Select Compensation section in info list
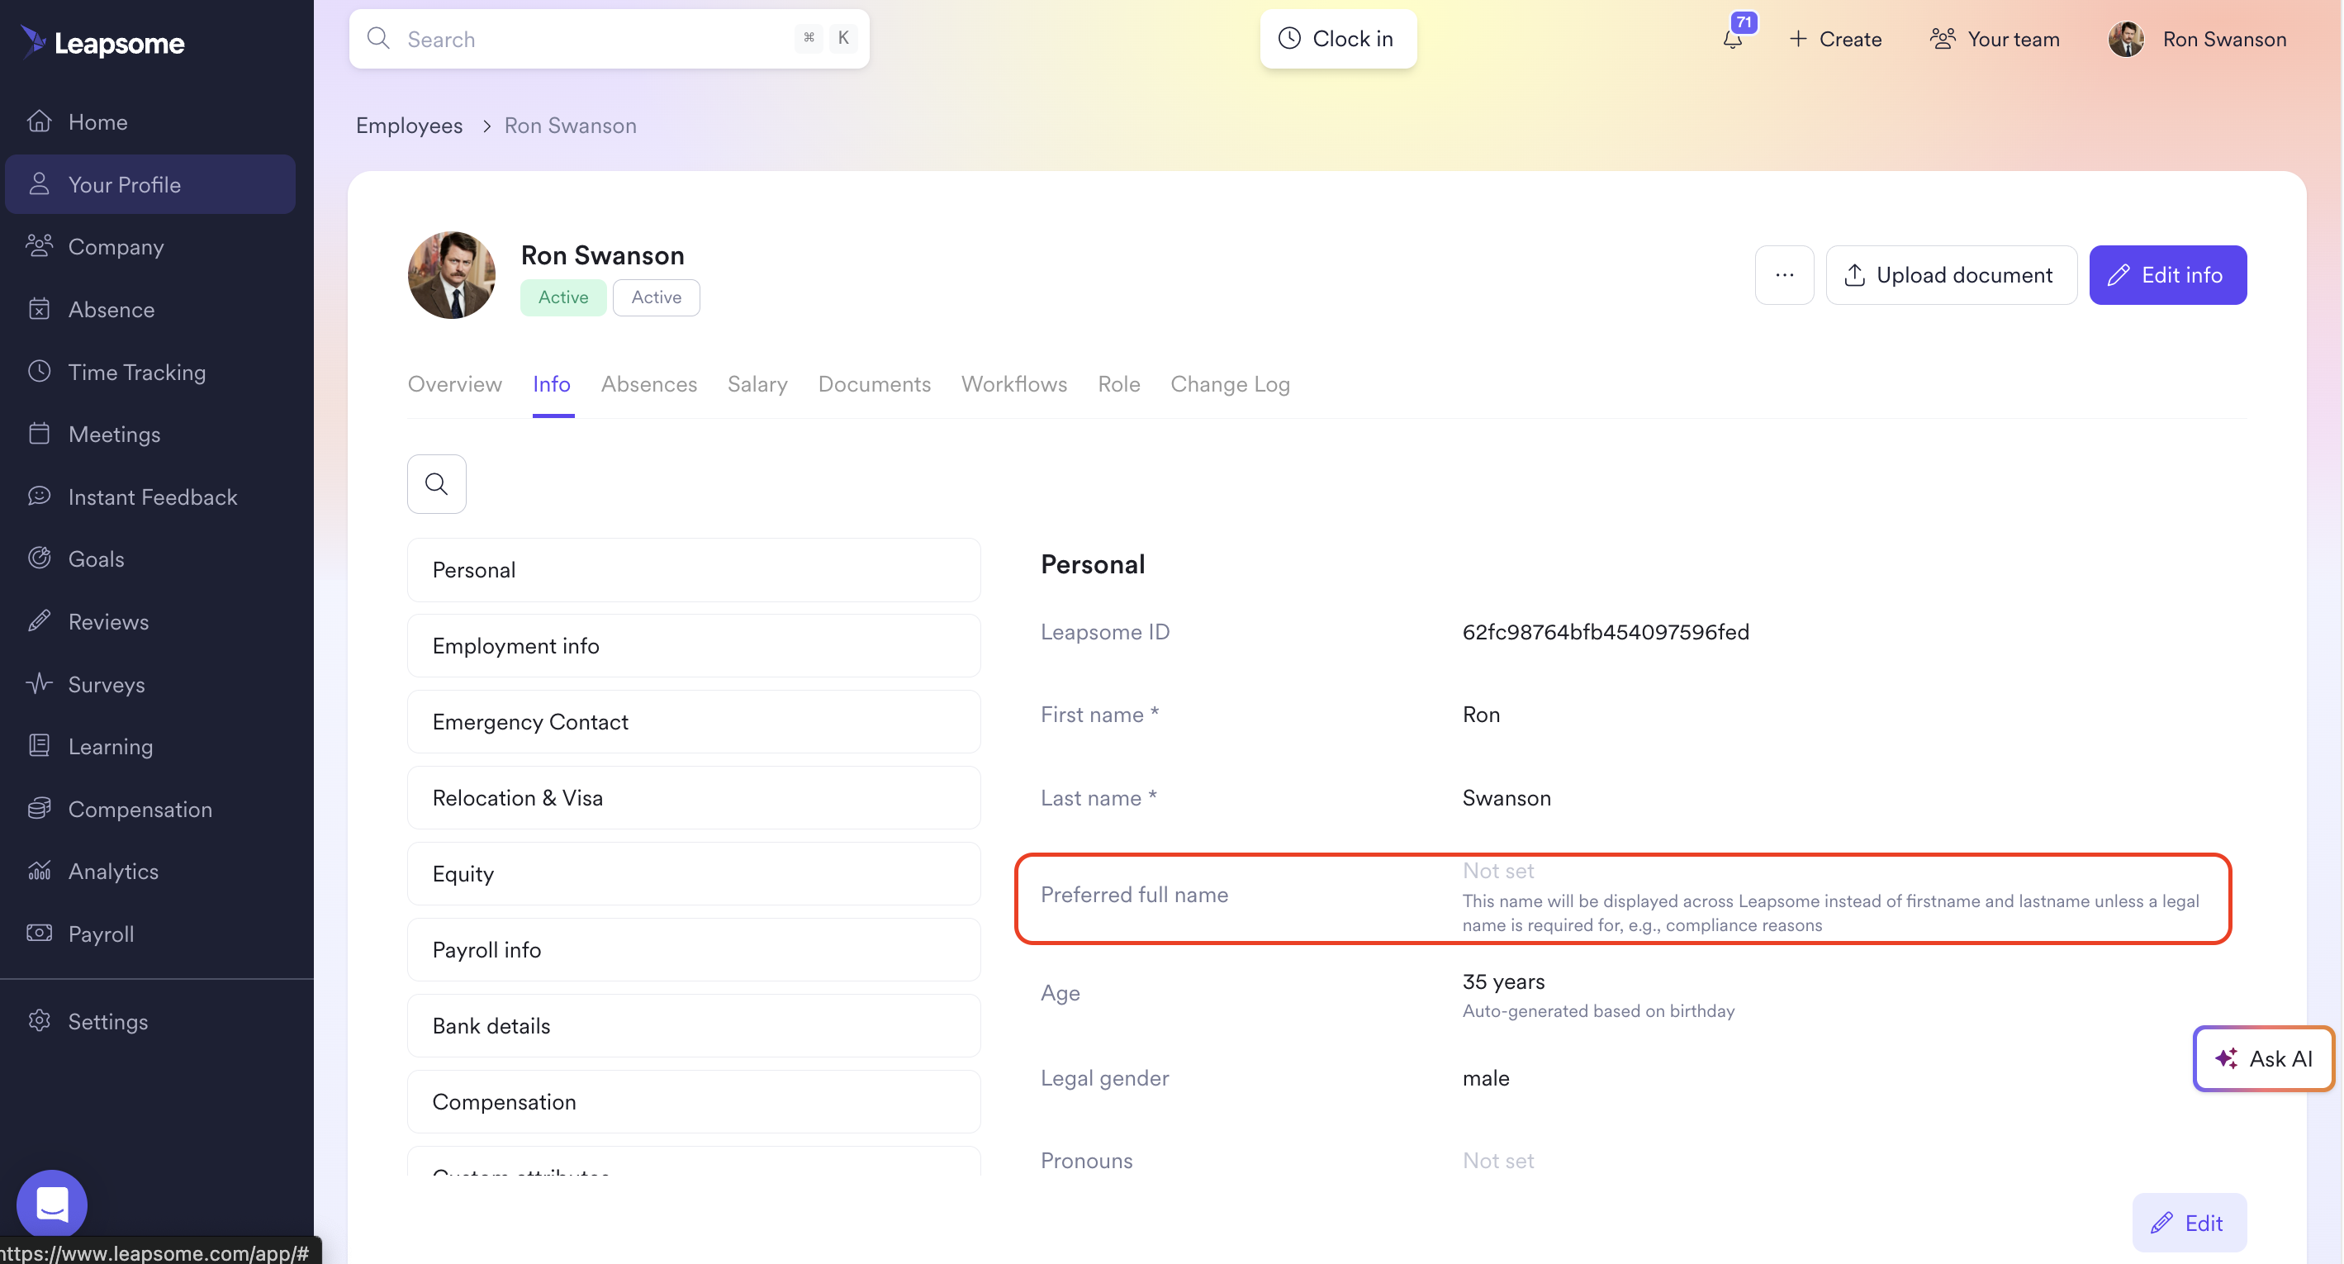Viewport: 2344px width, 1264px height. pos(694,1101)
